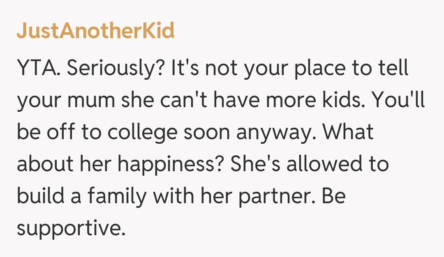Viewport: 444px width, 257px height.
Task: Click the word 'happiness?' in the comment
Action: point(170,165)
